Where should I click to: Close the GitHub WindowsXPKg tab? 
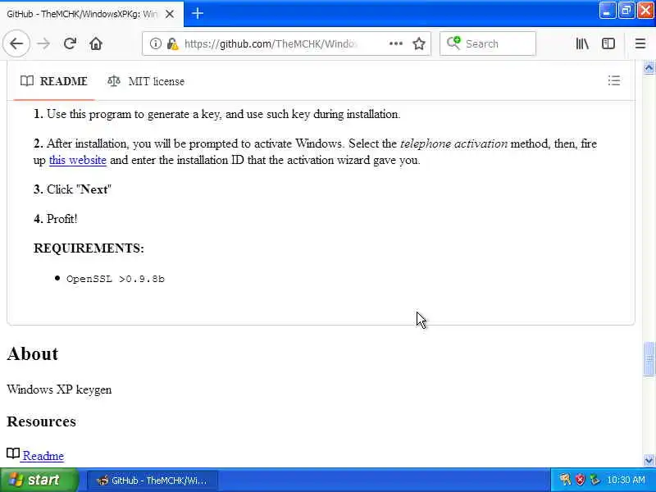pos(170,14)
